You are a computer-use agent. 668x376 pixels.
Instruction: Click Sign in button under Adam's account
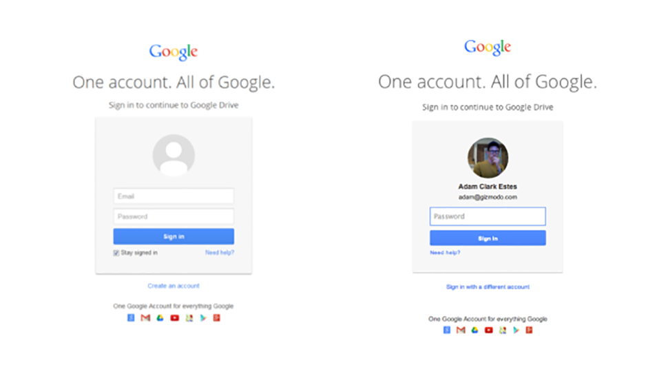coord(488,238)
